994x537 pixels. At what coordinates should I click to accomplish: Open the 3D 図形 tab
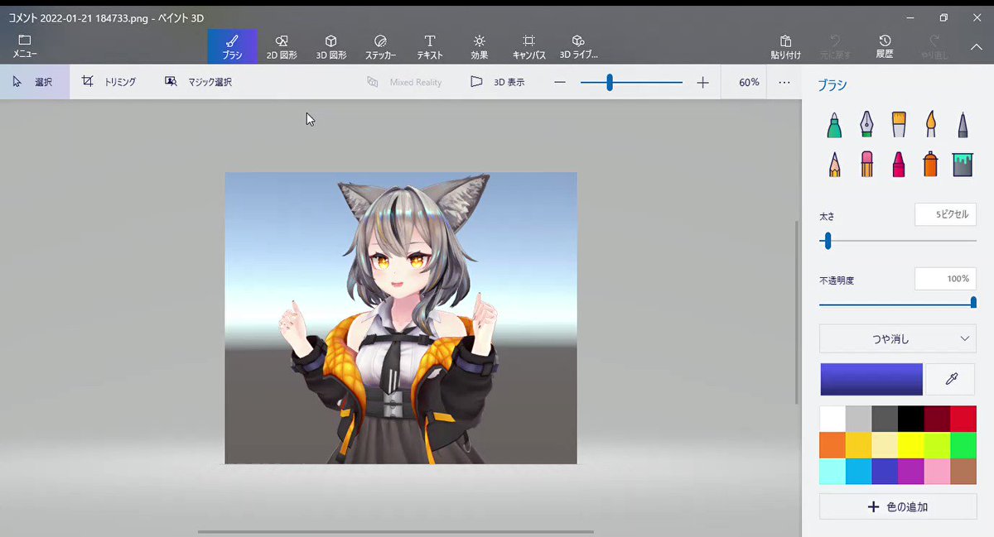pyautogui.click(x=331, y=46)
